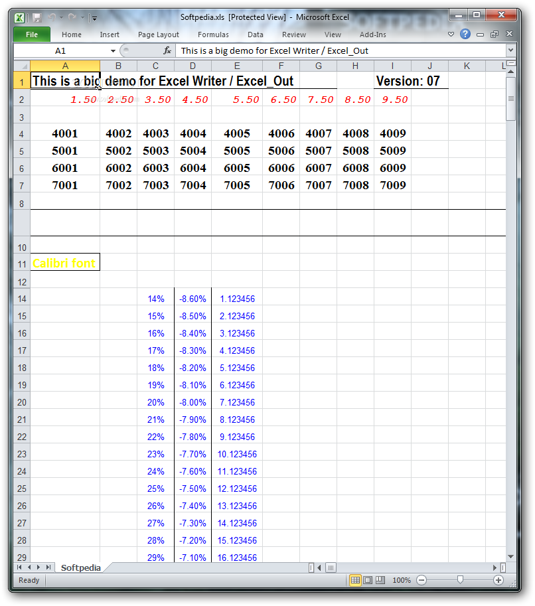
Task: Click the Insert Function fx icon
Action: pos(167,50)
